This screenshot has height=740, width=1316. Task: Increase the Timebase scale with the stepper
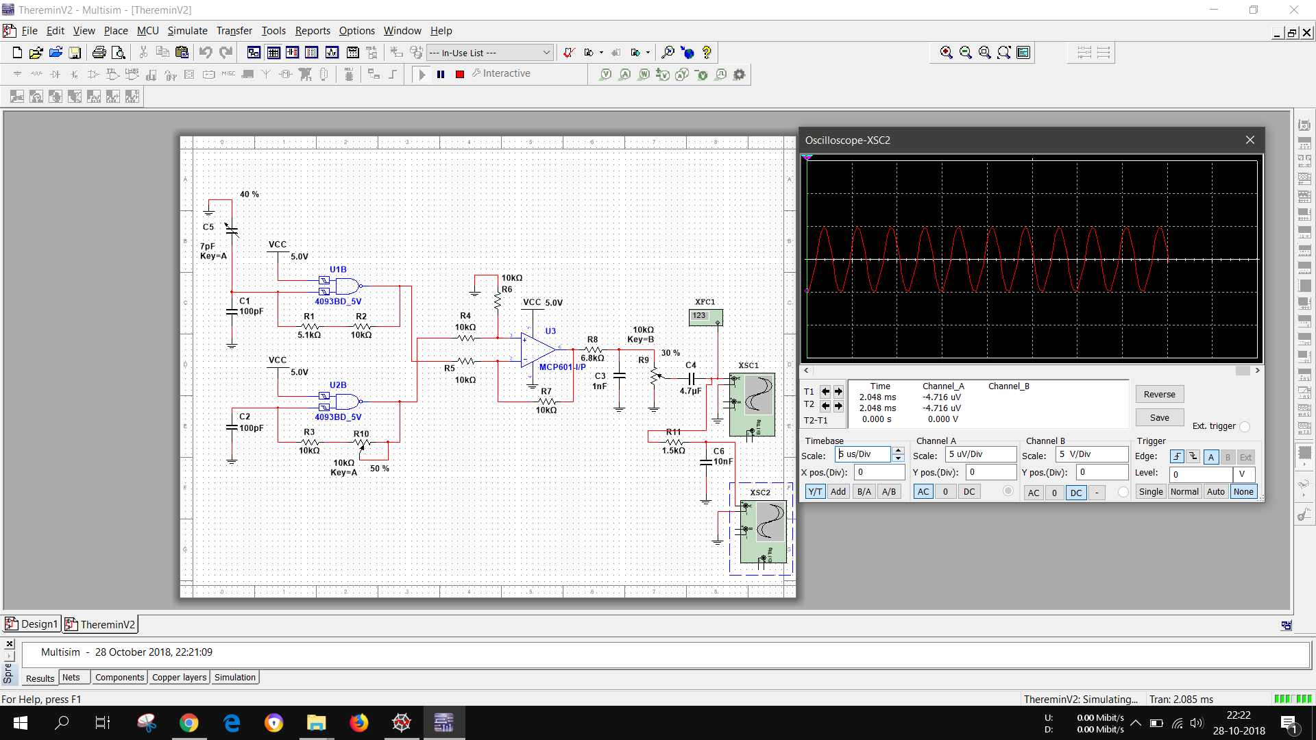[x=899, y=450]
